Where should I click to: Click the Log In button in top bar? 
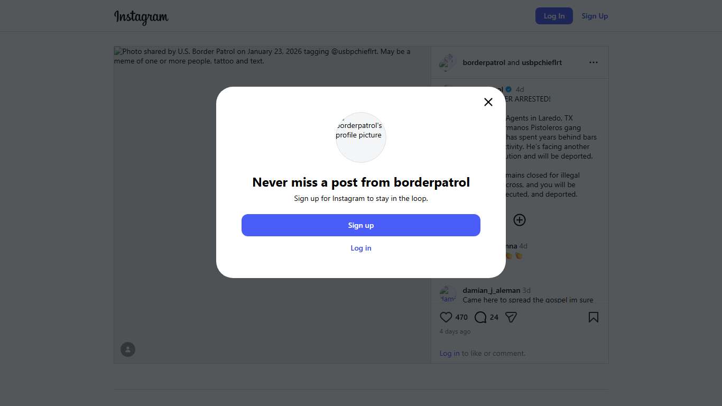[554, 16]
